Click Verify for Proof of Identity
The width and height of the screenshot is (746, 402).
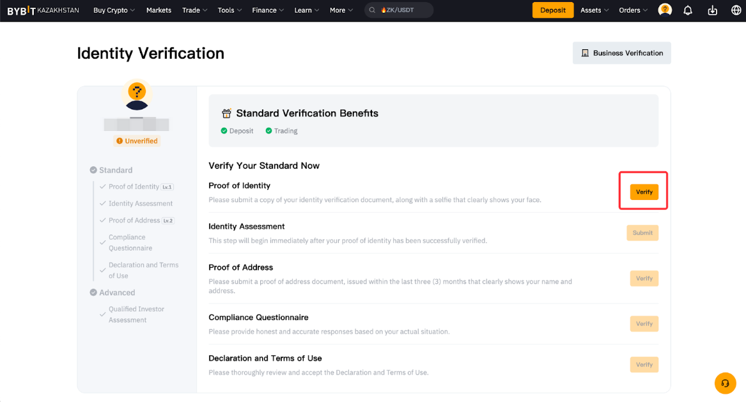[x=644, y=192]
